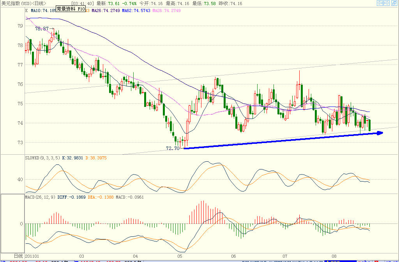Click the 201101 date marker on timeline
Viewport: 399px width, 262px height.
tap(32, 256)
